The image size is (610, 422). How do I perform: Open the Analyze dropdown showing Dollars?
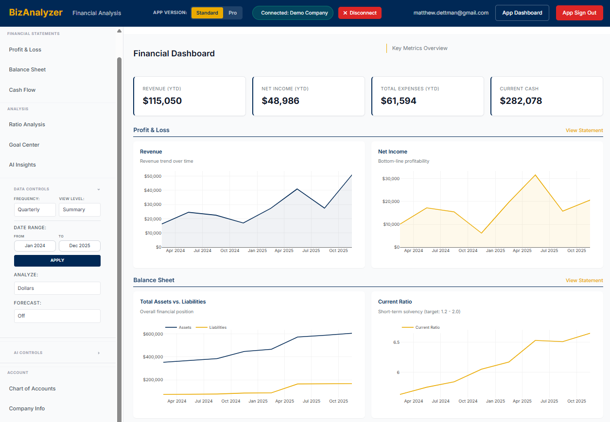(x=57, y=288)
